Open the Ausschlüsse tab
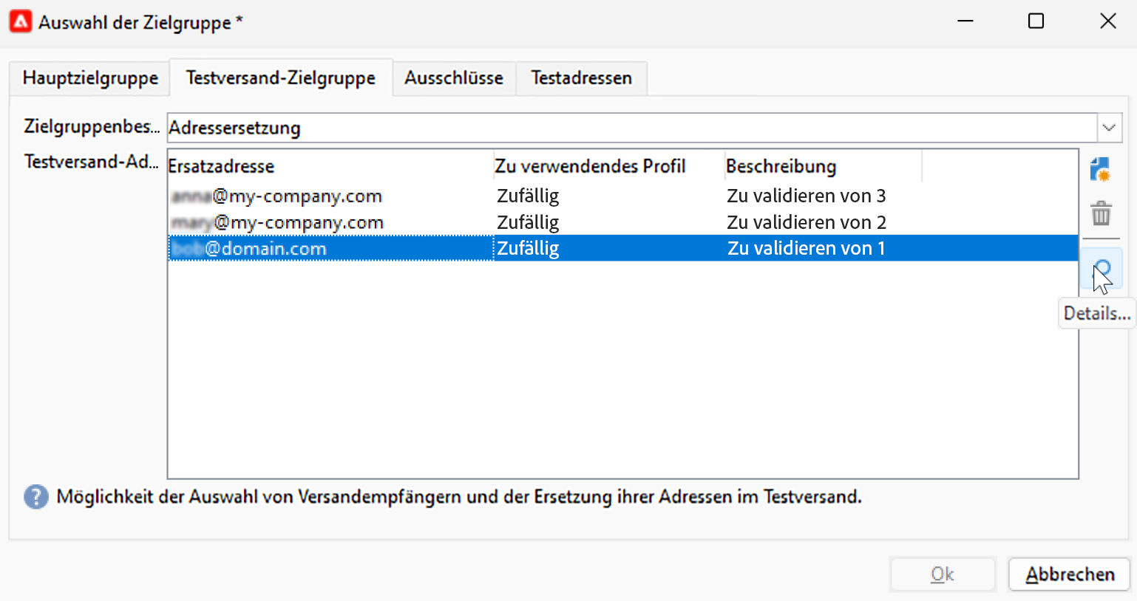1137x601 pixels. point(454,78)
